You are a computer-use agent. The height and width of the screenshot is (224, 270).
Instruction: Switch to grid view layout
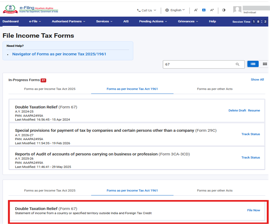(265, 64)
